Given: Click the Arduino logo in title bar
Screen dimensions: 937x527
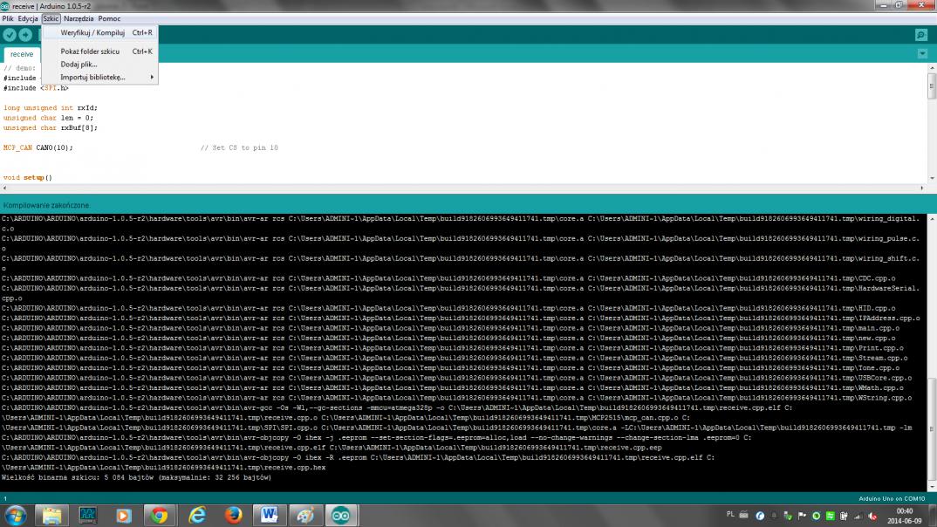Looking at the screenshot, I should click(4, 6).
